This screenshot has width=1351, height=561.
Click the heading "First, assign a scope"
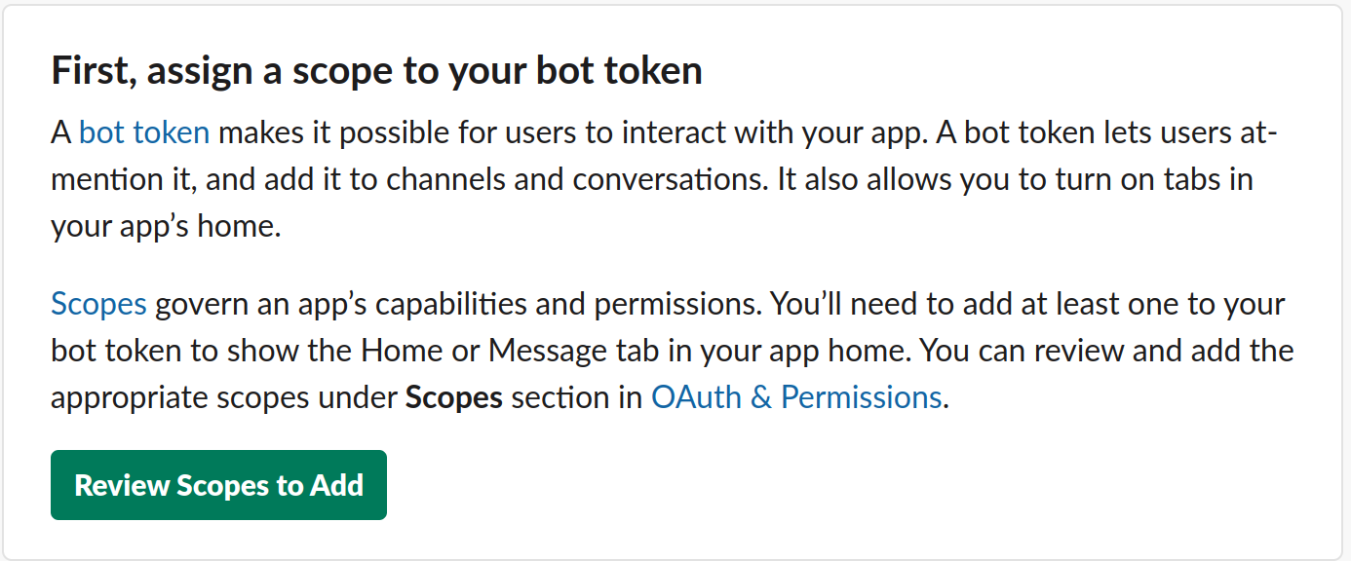pyautogui.click(x=376, y=71)
